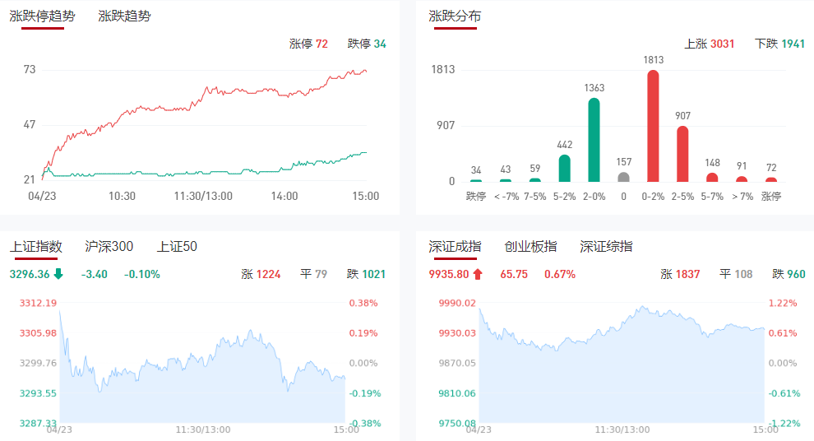Click the red up arrow beside 9935.80
The image size is (814, 441).
click(478, 274)
